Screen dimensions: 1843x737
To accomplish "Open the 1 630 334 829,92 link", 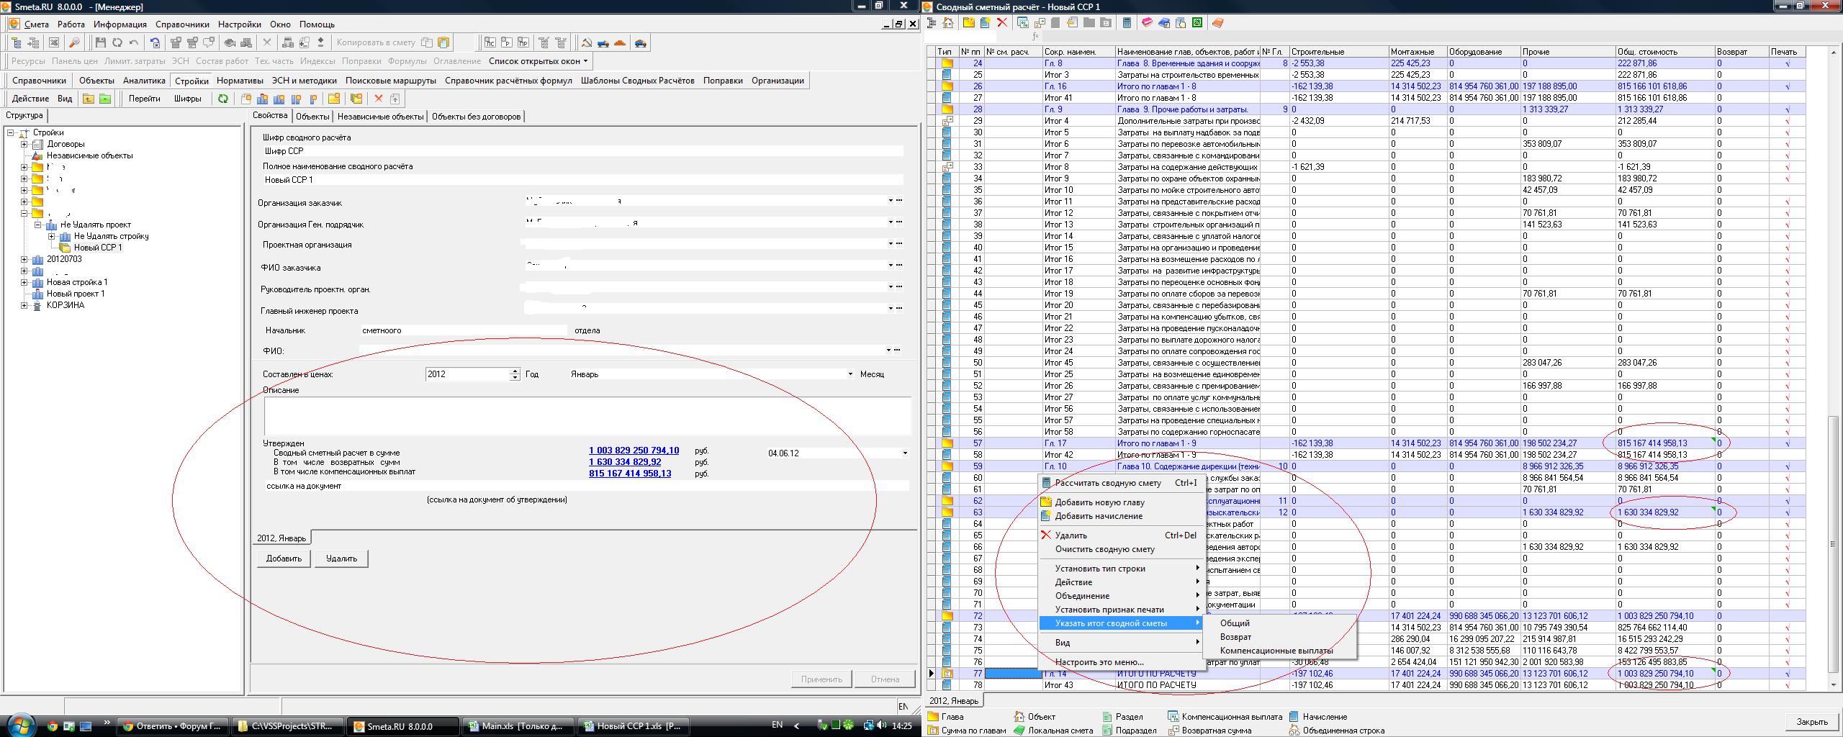I will (x=625, y=462).
